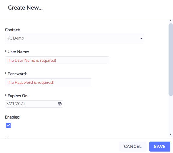Image resolution: width=173 pixels, height=153 pixels.
Task: Save the new user form
Action: (x=160, y=147)
